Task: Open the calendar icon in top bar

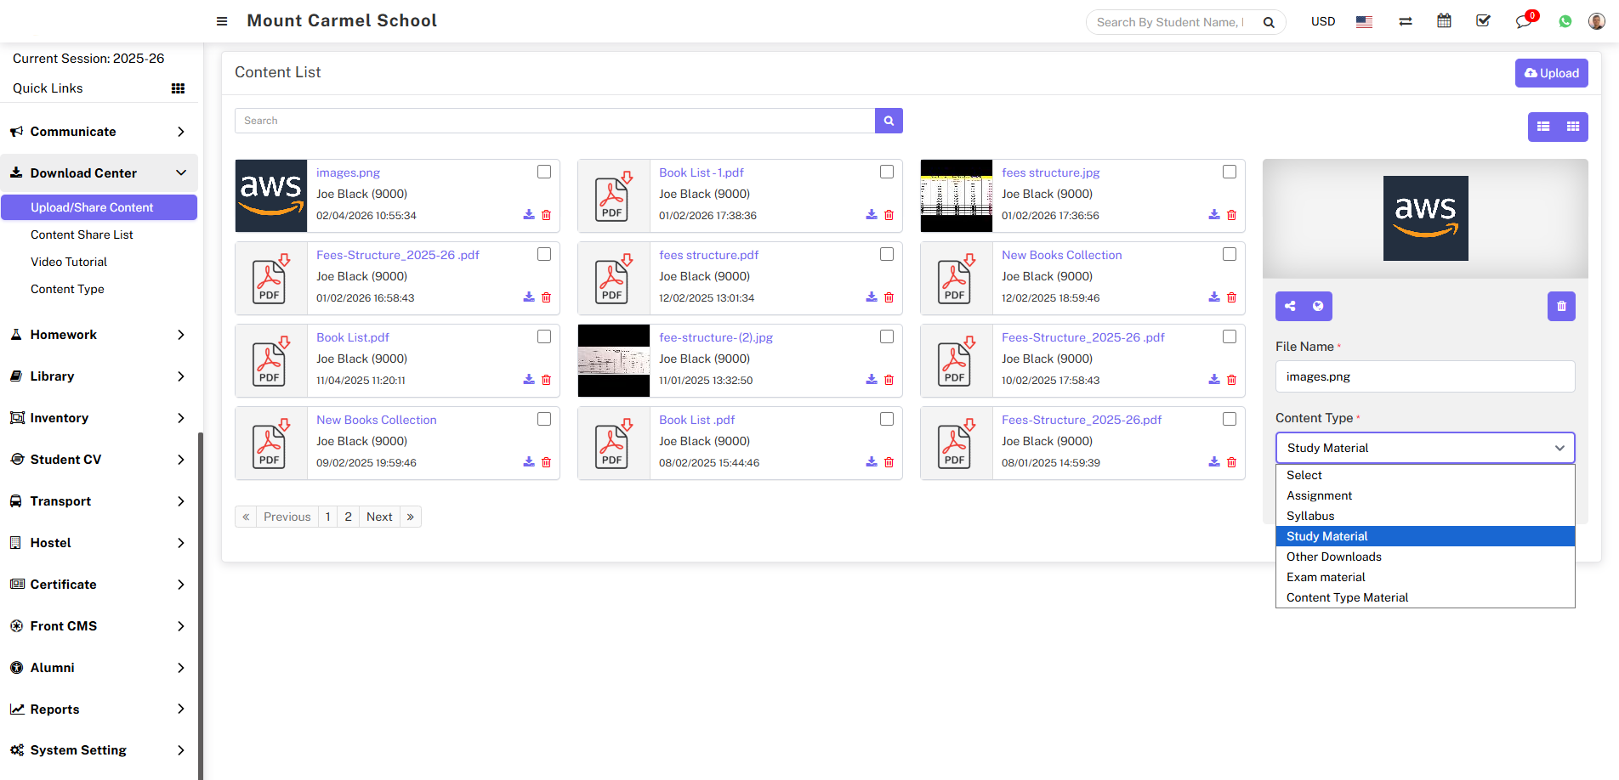Action: pos(1444,21)
